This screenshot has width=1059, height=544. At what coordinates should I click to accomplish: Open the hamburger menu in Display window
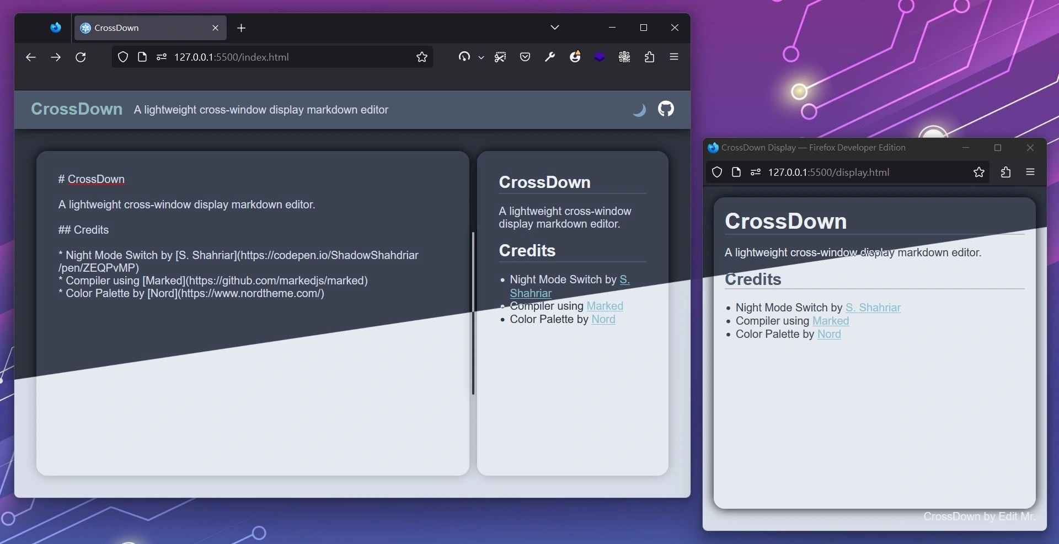1030,172
